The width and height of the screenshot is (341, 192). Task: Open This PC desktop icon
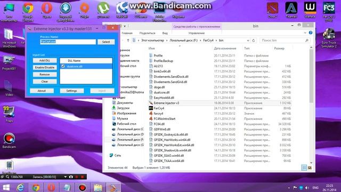pyautogui.click(x=9, y=12)
